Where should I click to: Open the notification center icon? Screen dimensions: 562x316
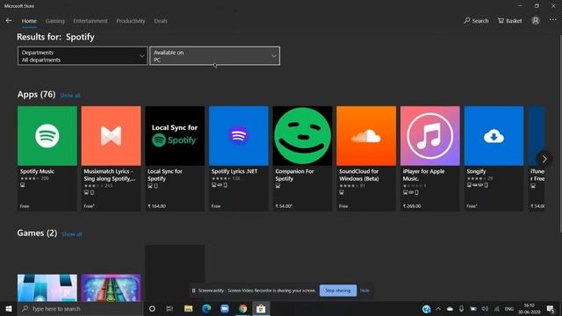[x=551, y=309]
